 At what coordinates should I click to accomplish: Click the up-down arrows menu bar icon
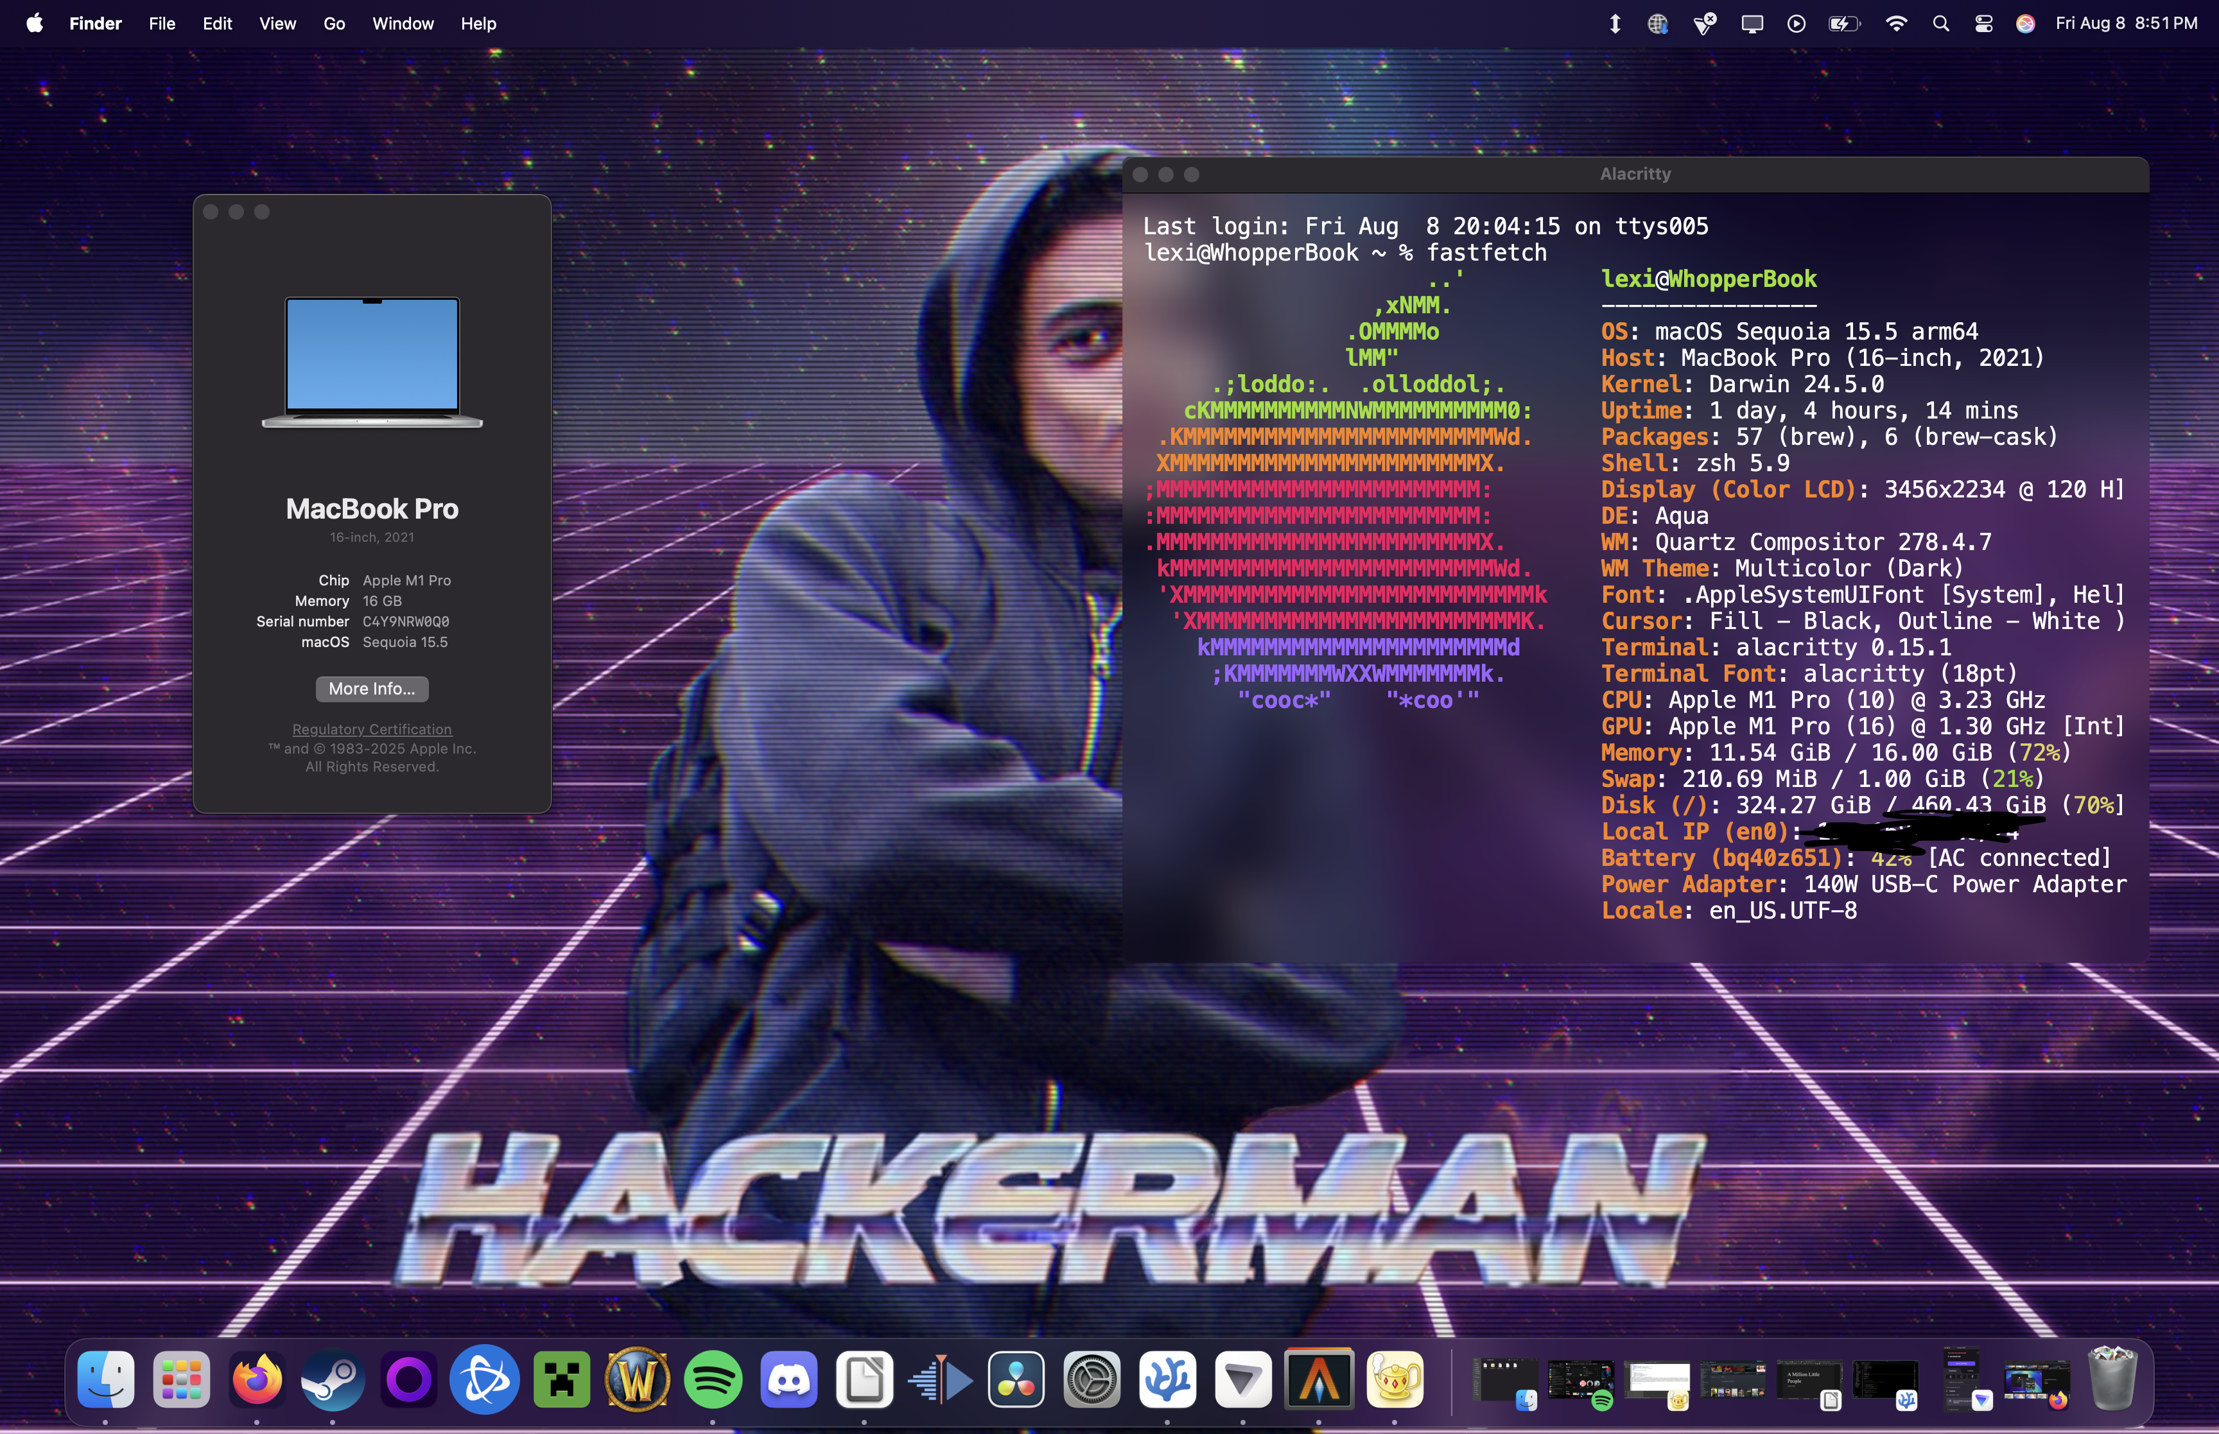coord(1615,23)
